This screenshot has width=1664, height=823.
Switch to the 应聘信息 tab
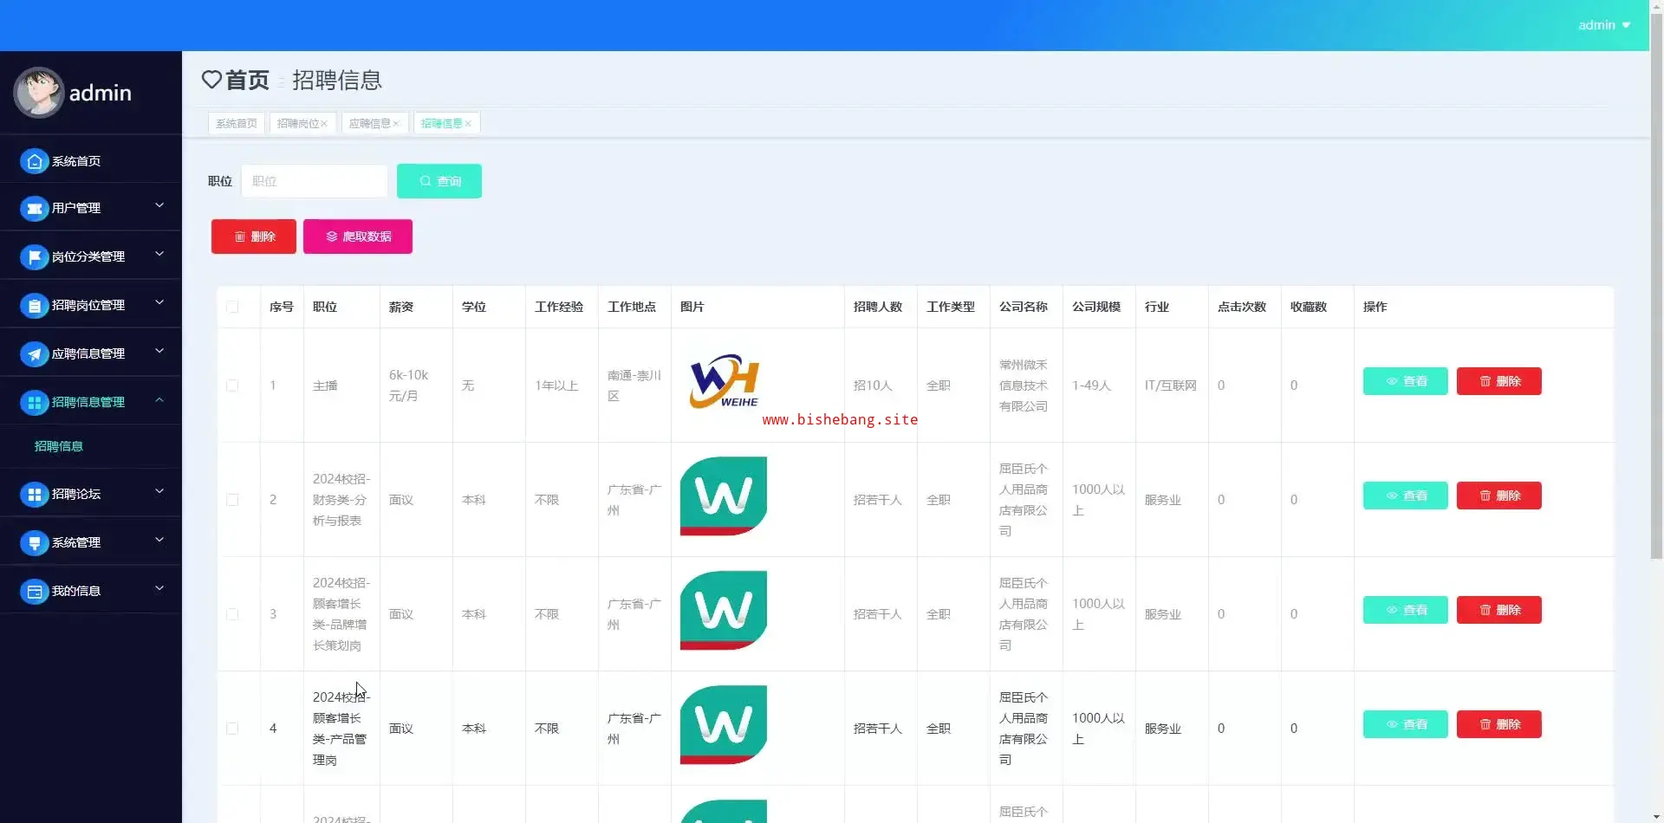tap(369, 124)
